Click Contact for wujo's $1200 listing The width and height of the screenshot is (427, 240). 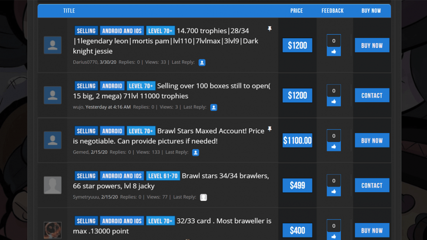coord(372,95)
